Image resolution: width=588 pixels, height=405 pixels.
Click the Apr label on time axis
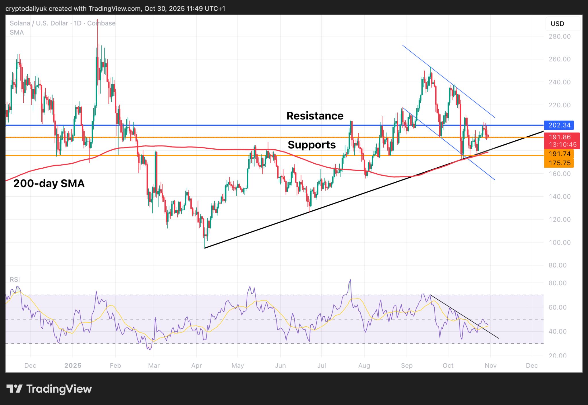pos(196,365)
